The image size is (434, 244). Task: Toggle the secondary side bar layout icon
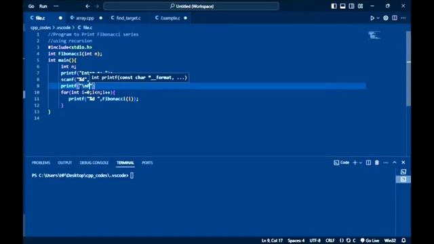351,6
